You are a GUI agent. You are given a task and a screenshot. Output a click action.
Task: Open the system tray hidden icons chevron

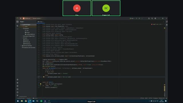(x=149, y=101)
